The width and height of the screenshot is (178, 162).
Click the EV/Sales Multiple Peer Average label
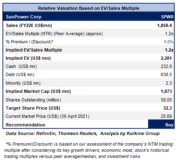(54, 34)
